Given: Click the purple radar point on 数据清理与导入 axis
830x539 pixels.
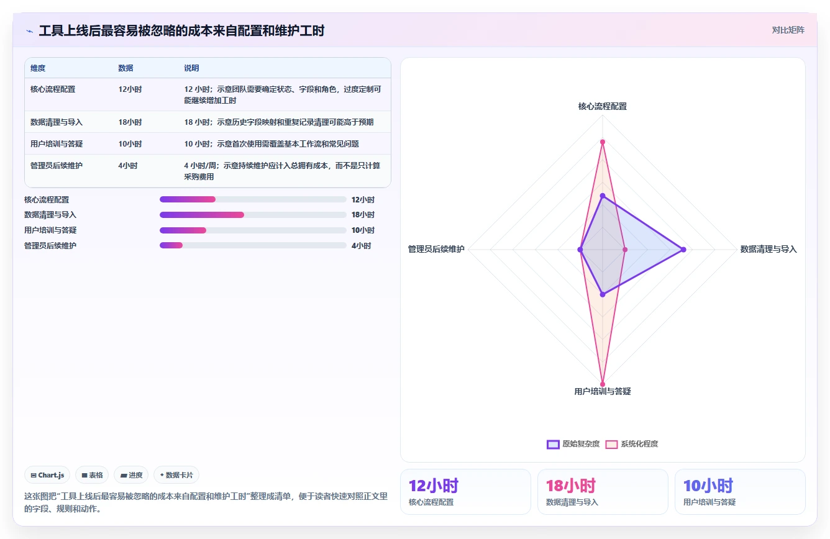Looking at the screenshot, I should (x=683, y=250).
